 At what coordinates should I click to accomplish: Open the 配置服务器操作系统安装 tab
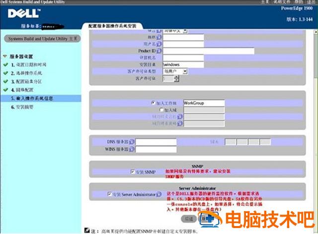(112, 26)
